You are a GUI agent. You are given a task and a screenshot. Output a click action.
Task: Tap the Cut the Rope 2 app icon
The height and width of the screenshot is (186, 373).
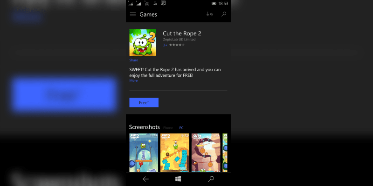click(143, 43)
